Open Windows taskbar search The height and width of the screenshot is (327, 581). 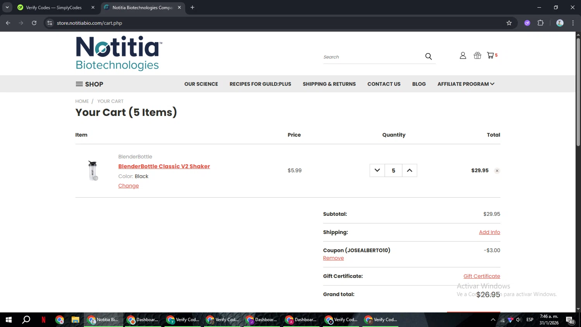click(26, 320)
